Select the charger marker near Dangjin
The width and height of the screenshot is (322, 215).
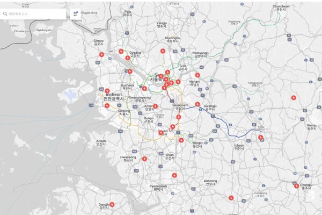pyautogui.click(x=112, y=204)
